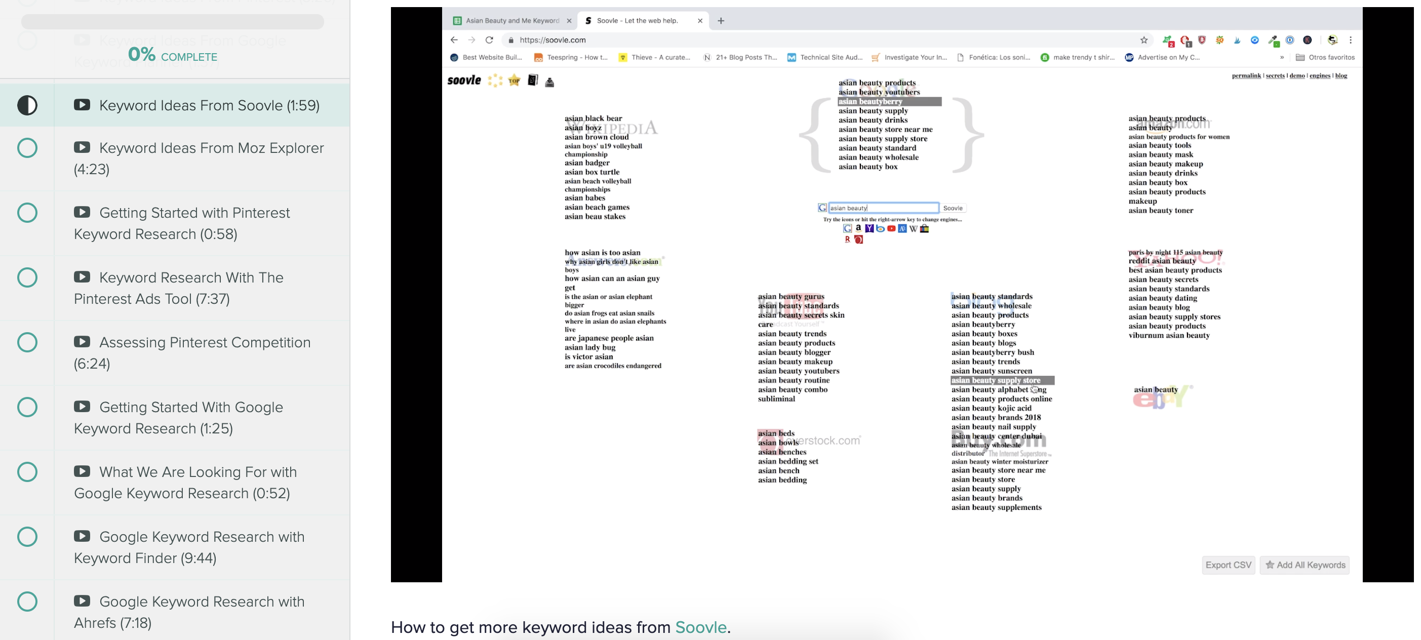This screenshot has width=1421, height=640.
Task: Select the shopping bag engine icon
Action: (925, 228)
